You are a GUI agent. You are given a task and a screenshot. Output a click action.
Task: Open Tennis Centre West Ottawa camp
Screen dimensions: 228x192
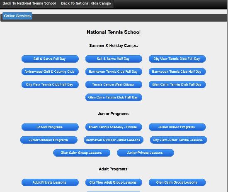(x=114, y=84)
